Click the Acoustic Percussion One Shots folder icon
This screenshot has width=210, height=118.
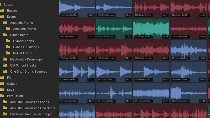click(5, 108)
